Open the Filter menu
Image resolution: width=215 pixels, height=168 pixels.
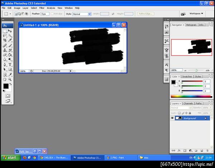pos(42,8)
